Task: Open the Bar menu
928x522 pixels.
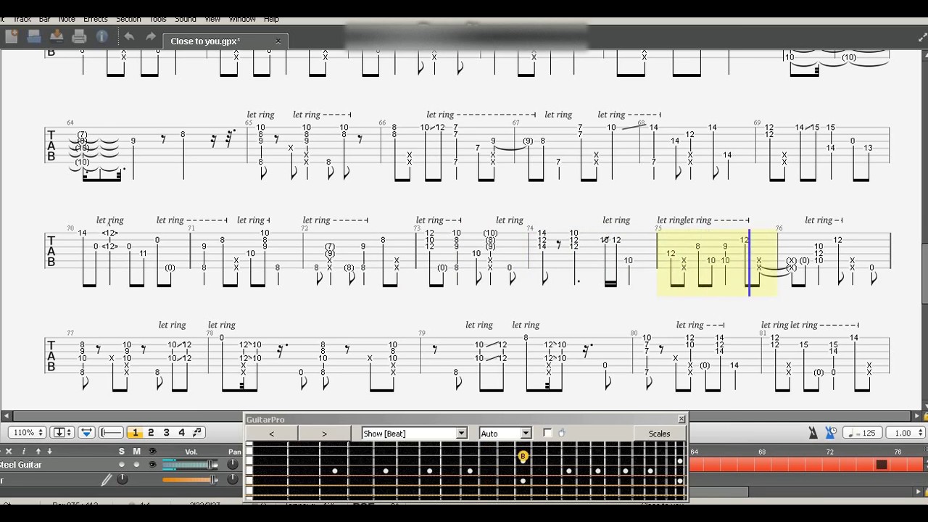Action: point(45,19)
